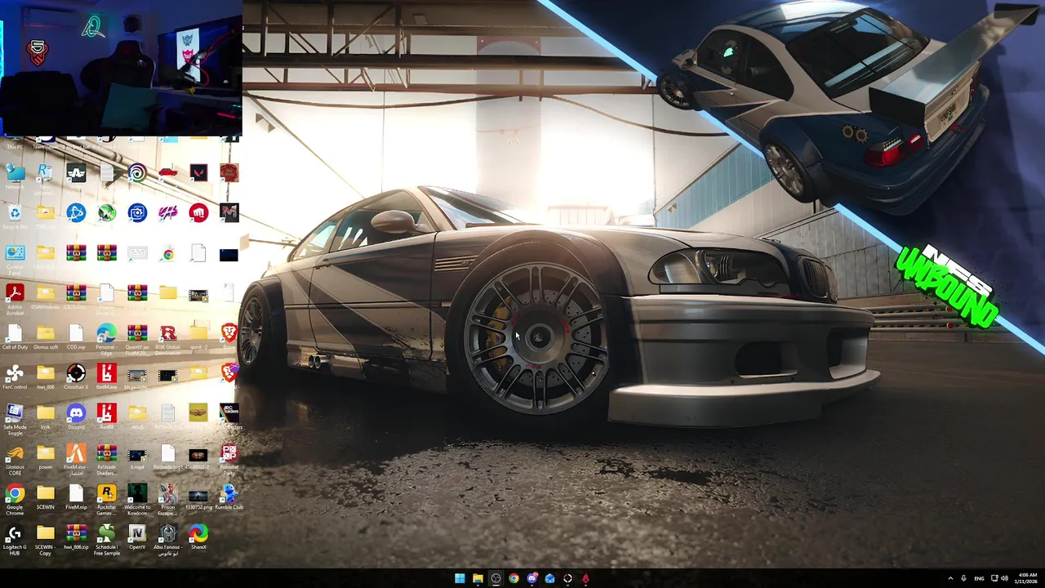Launch RISK Global Domination shortcut
This screenshot has height=588, width=1045.
pyautogui.click(x=167, y=339)
